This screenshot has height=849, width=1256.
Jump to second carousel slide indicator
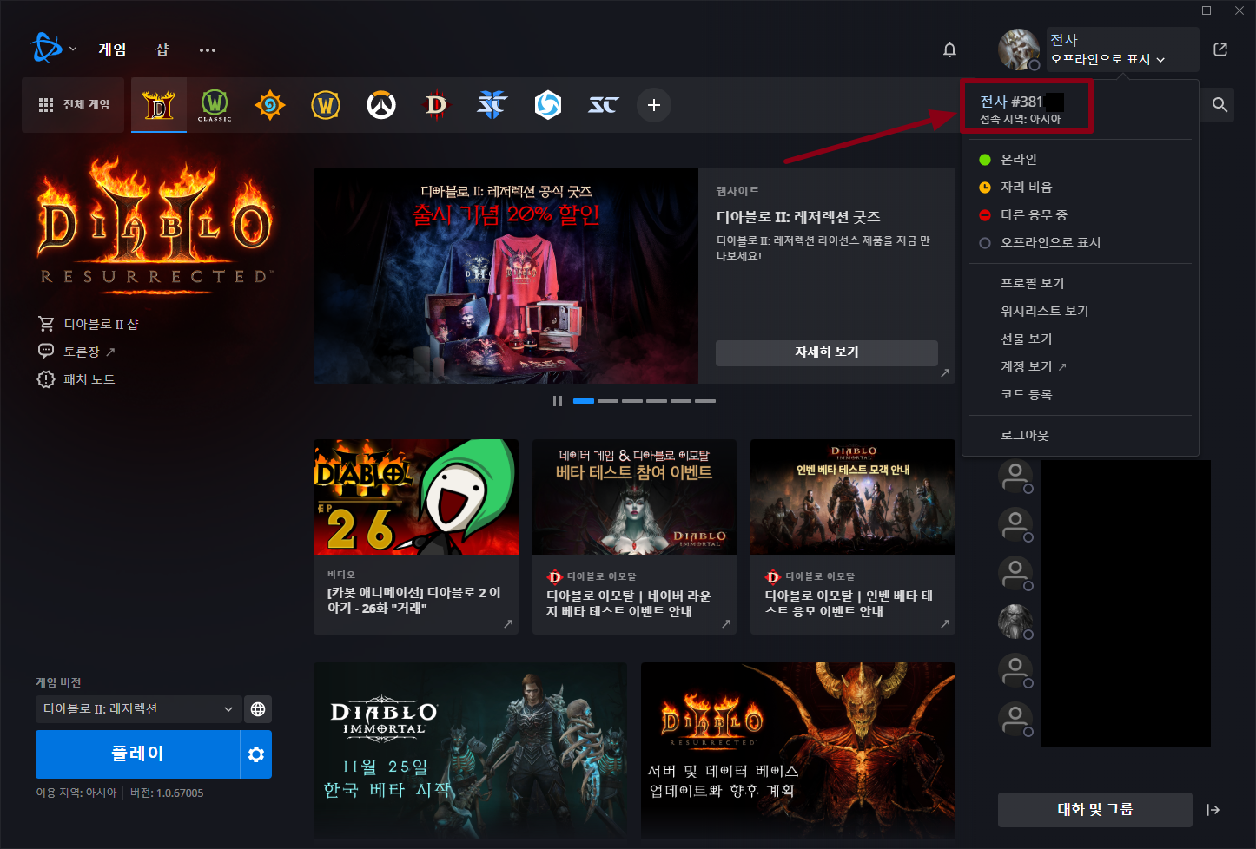point(608,401)
